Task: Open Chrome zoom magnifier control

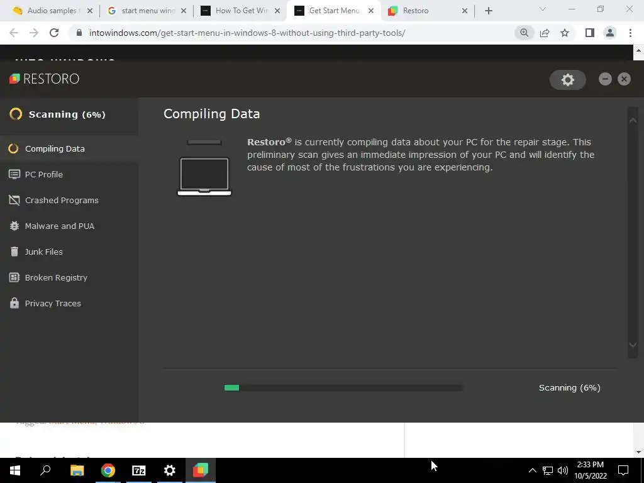Action: tap(524, 33)
